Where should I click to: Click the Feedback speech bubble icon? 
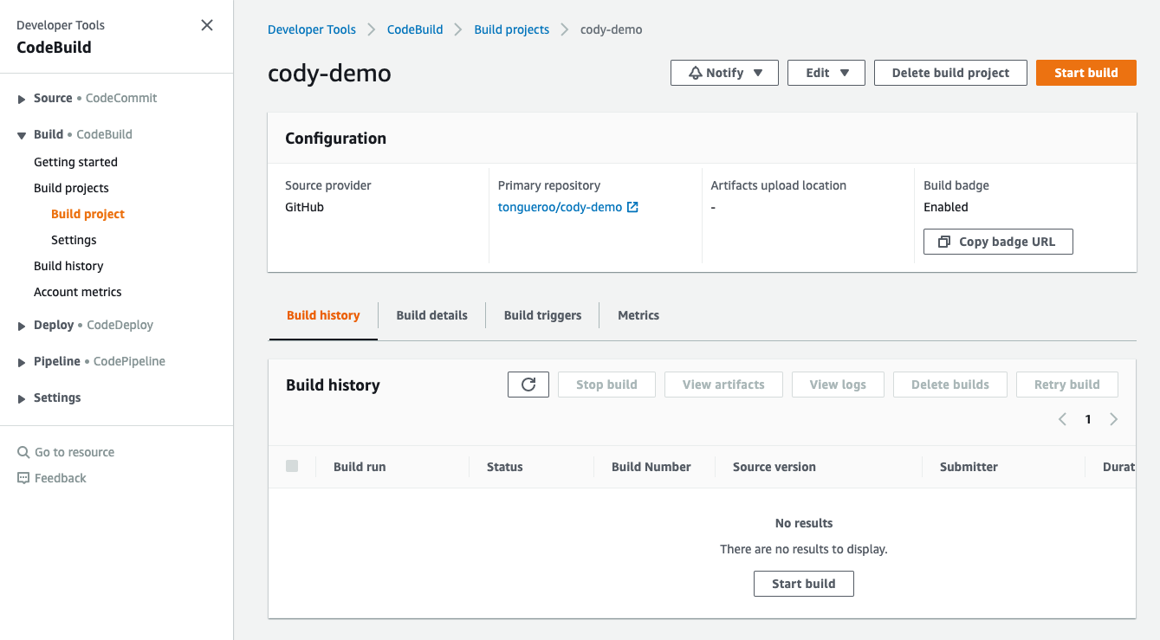click(23, 478)
